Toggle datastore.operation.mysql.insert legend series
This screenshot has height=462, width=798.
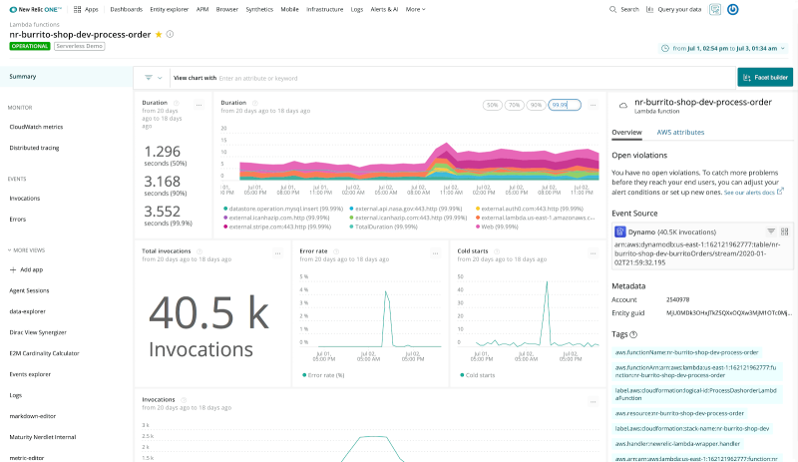[x=283, y=209]
